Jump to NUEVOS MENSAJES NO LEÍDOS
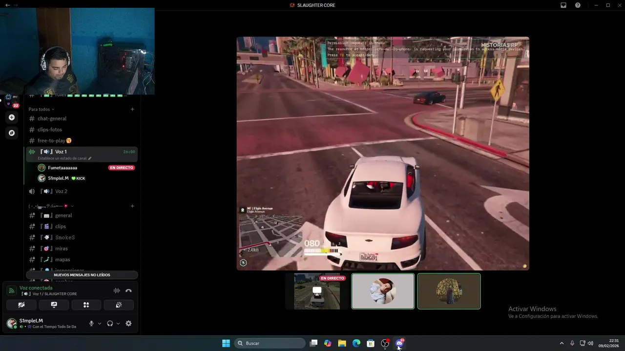This screenshot has width=625, height=351. [x=82, y=275]
